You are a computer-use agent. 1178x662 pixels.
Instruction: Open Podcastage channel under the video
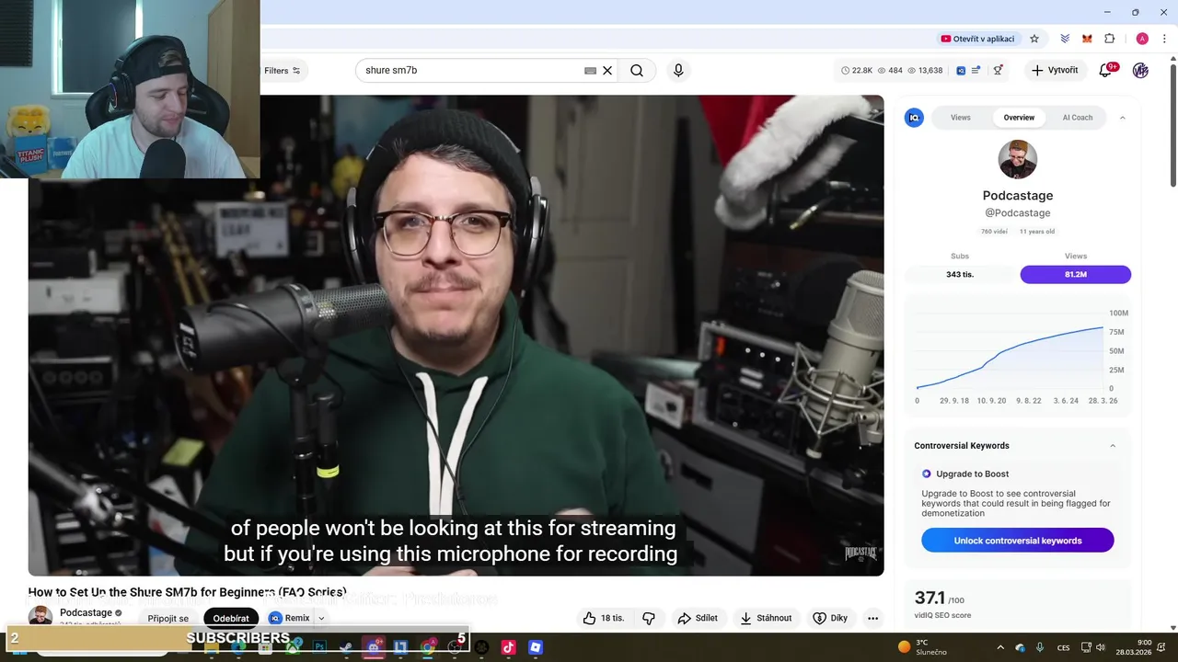pos(86,612)
